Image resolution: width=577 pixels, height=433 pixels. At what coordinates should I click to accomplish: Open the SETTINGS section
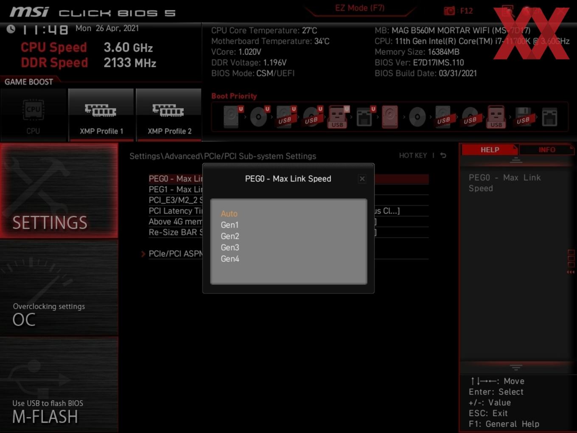[59, 190]
